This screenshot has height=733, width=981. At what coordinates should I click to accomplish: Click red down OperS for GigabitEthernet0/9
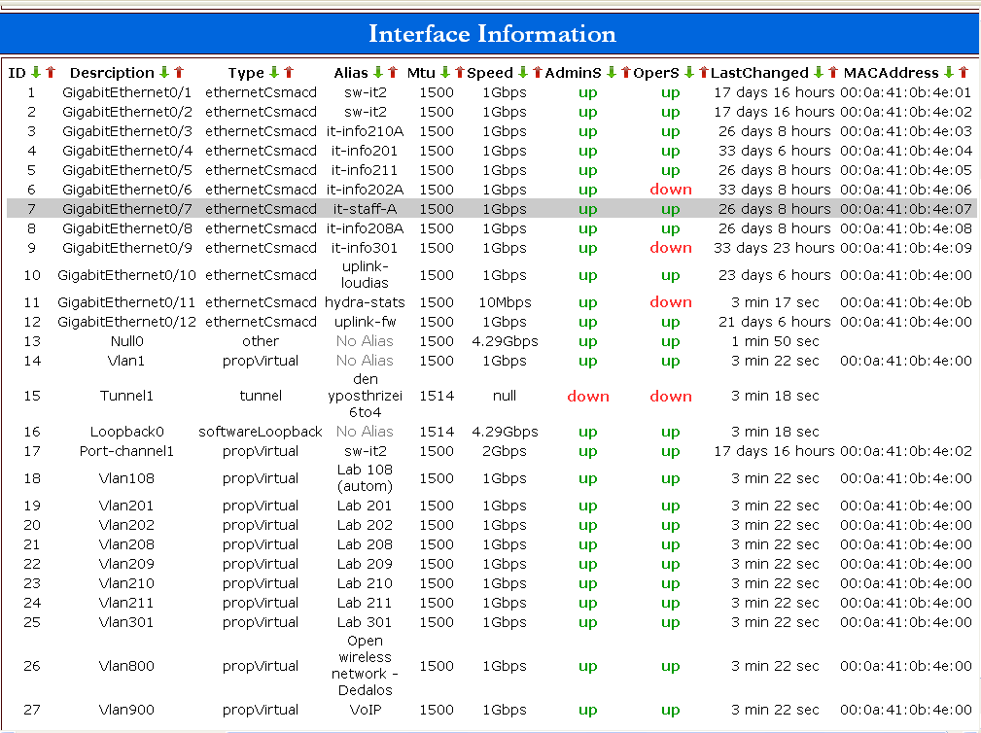(x=671, y=248)
